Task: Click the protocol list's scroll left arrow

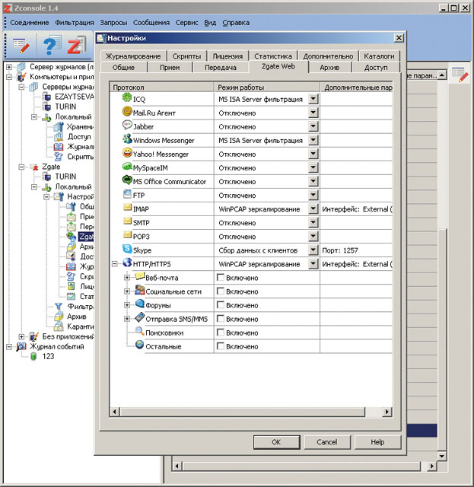Action: (114, 412)
